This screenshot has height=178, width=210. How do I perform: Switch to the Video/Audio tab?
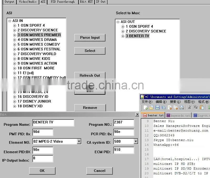[28, 2]
